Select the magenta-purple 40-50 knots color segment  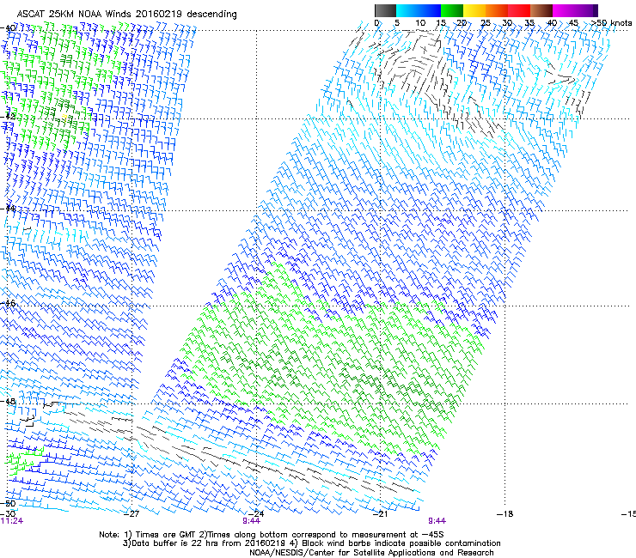tap(575, 10)
